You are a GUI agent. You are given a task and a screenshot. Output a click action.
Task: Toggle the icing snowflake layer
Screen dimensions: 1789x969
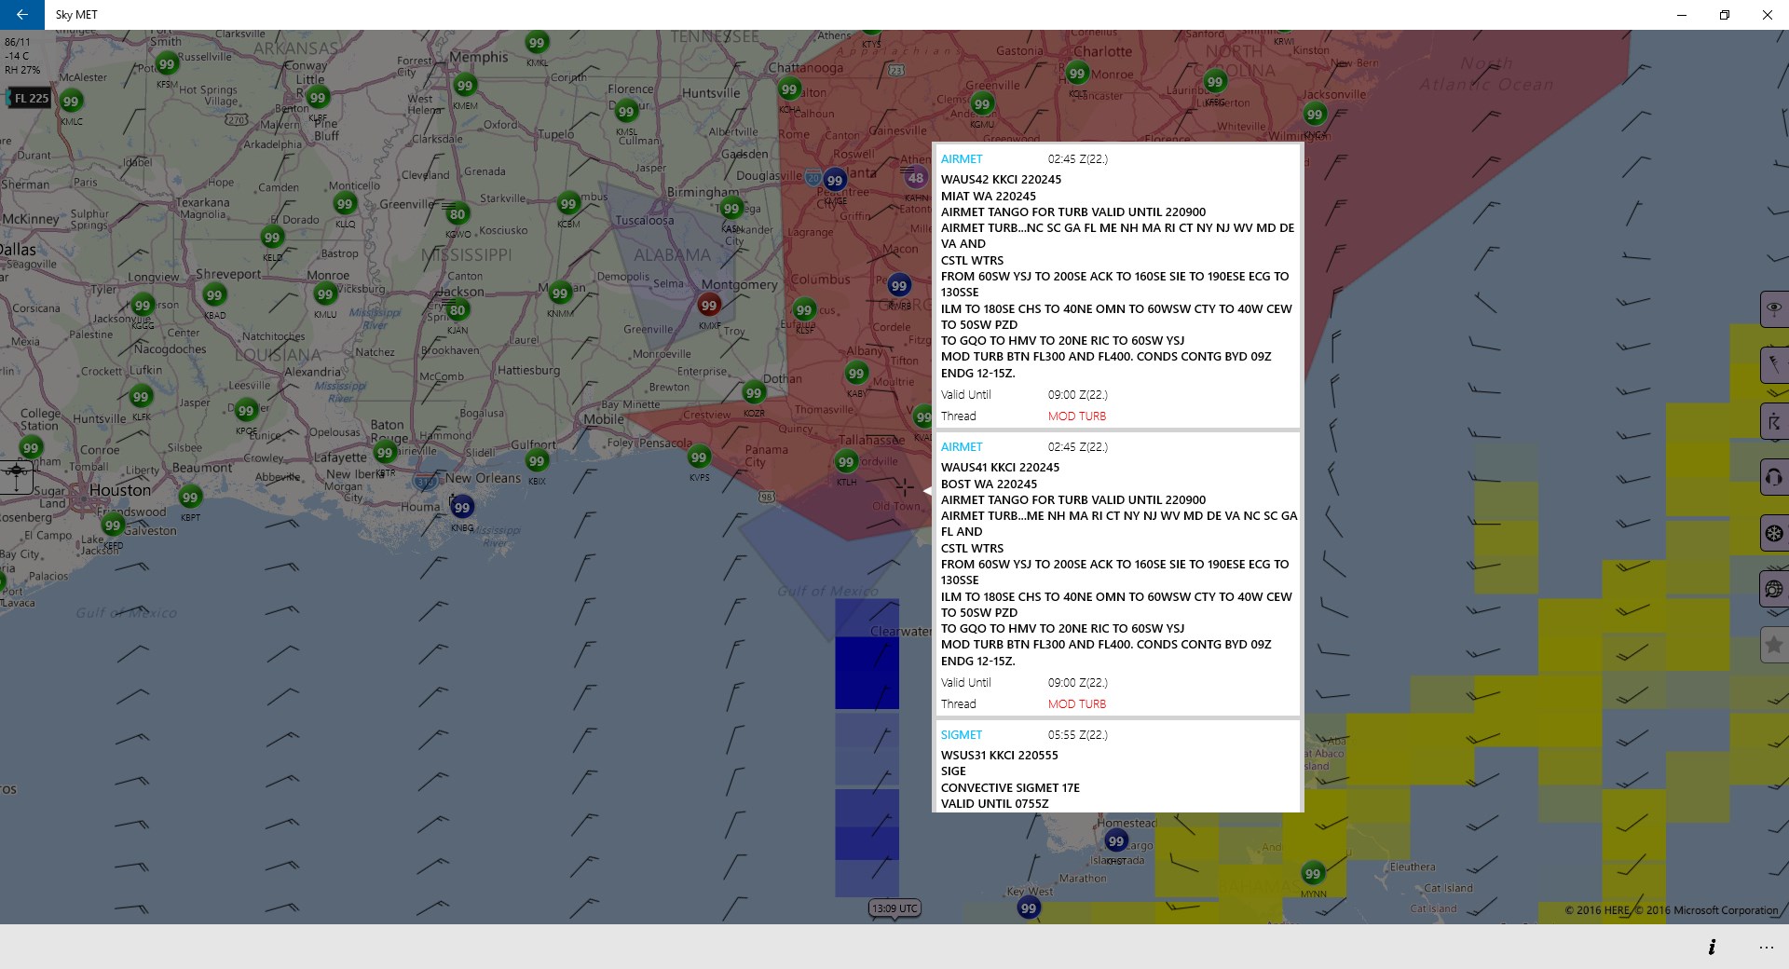(x=1774, y=534)
